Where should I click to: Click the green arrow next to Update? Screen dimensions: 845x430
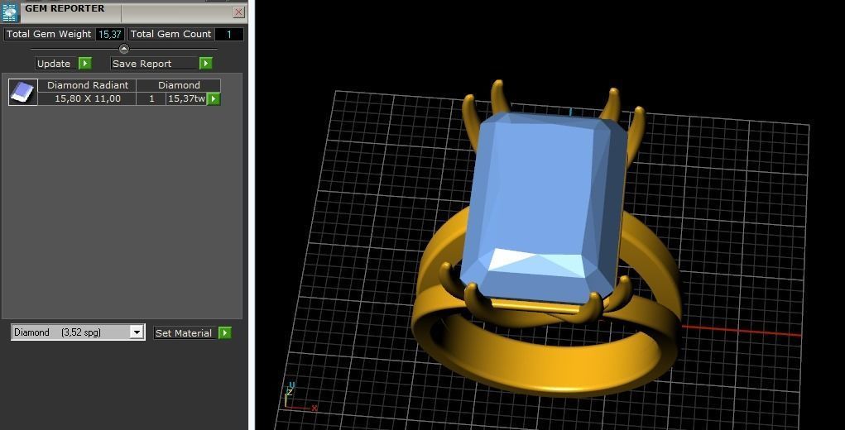85,64
